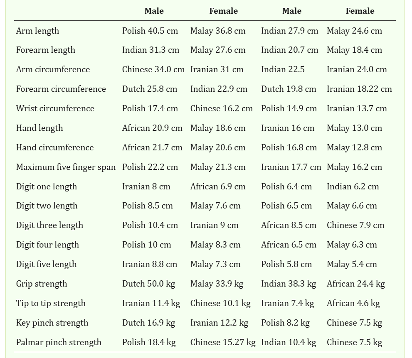
Task: Click the Wrist circumference row label
Action: point(55,108)
